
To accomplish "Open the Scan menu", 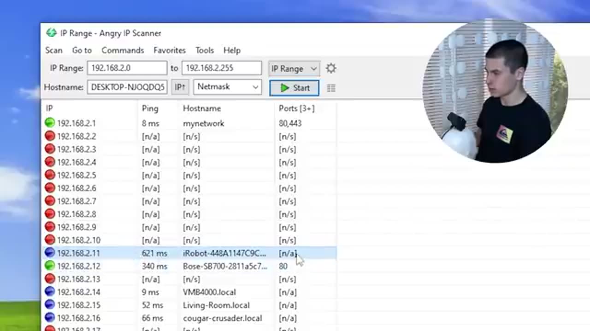I will tap(54, 50).
